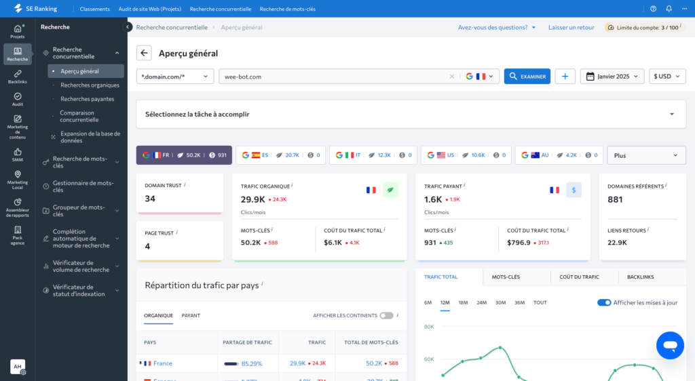Click Page Trust info icon
Screen dimensions: 695x381
click(x=177, y=232)
